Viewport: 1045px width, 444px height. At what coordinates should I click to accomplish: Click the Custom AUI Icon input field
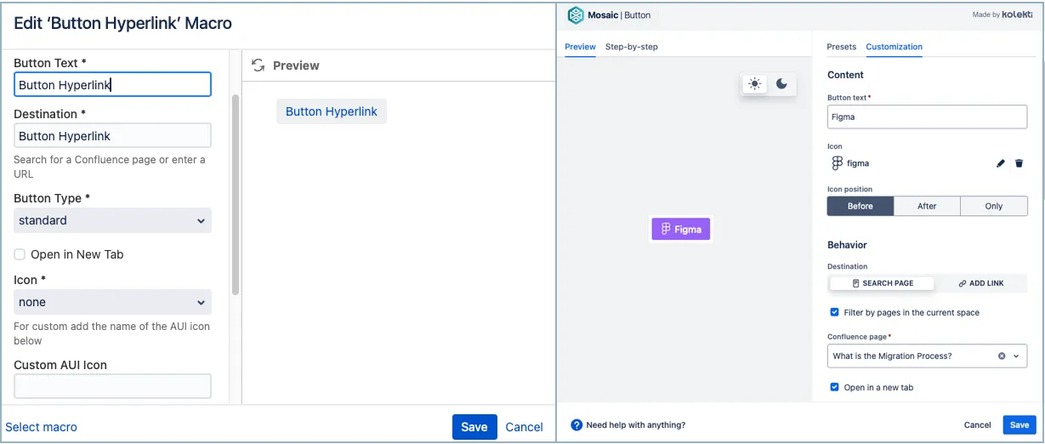[x=112, y=386]
